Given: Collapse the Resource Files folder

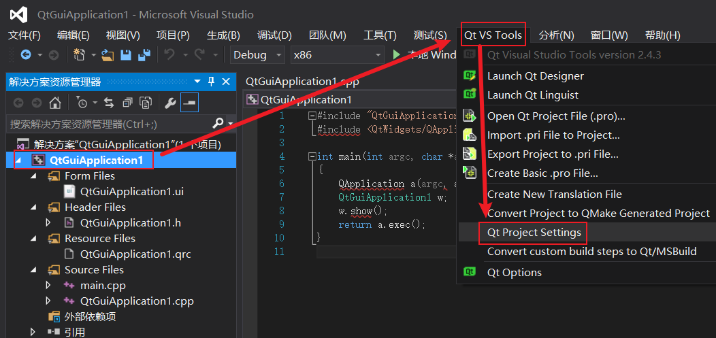Looking at the screenshot, I should pos(34,239).
